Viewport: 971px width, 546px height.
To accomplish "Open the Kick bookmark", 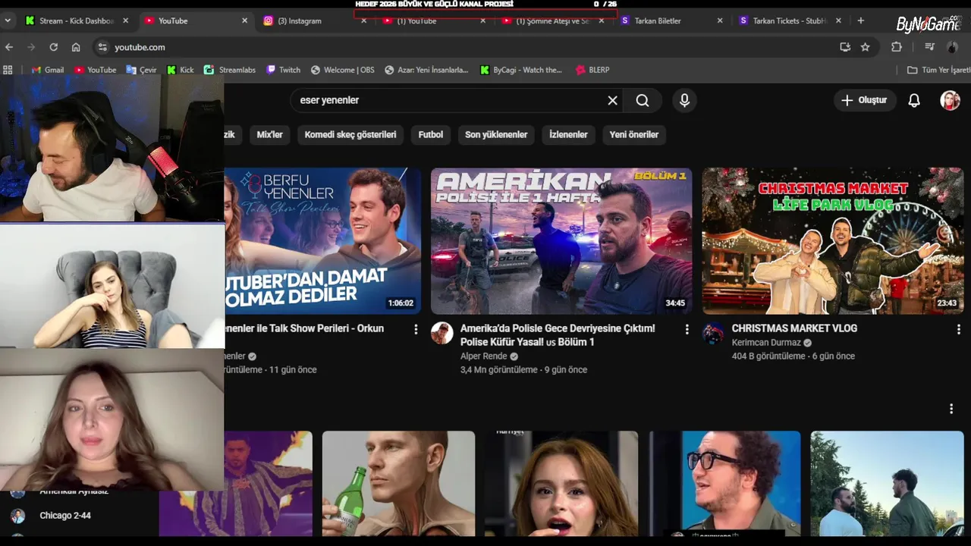I will 181,70.
